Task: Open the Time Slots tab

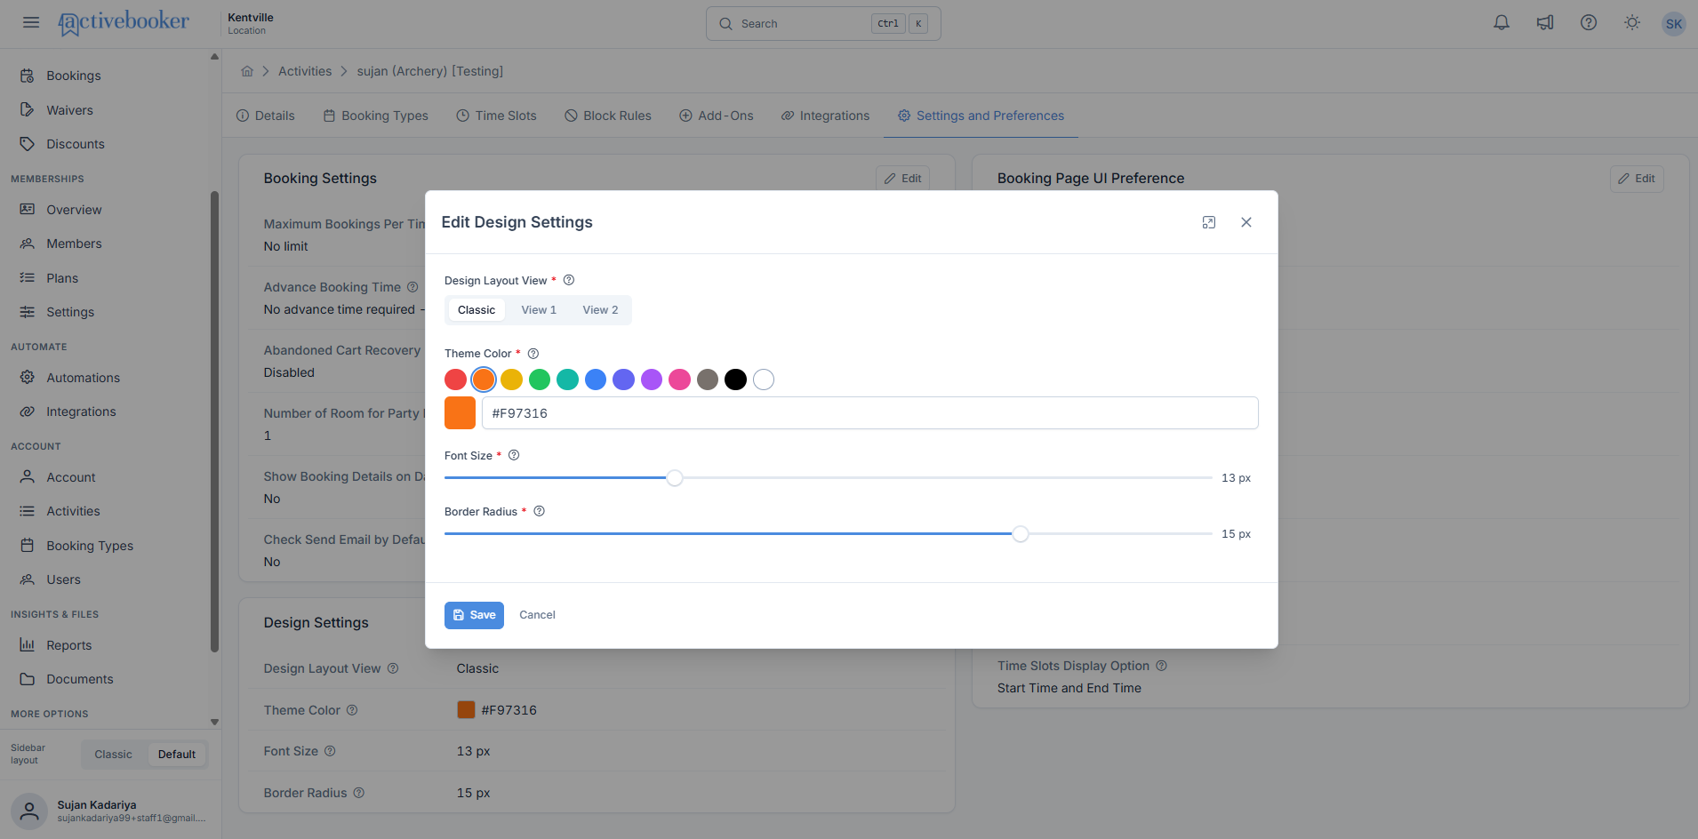Action: pyautogui.click(x=496, y=116)
